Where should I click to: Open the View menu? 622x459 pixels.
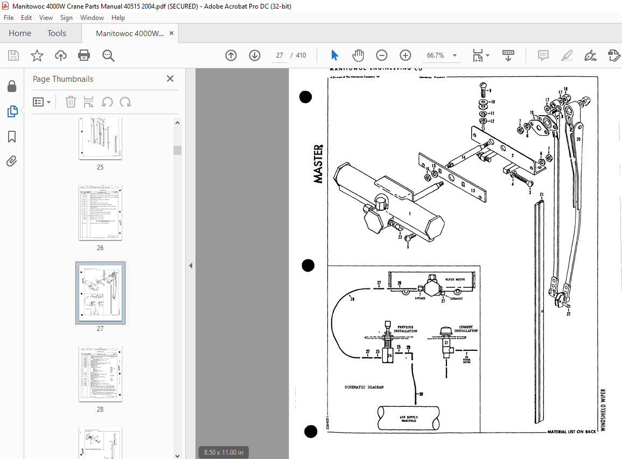click(46, 18)
